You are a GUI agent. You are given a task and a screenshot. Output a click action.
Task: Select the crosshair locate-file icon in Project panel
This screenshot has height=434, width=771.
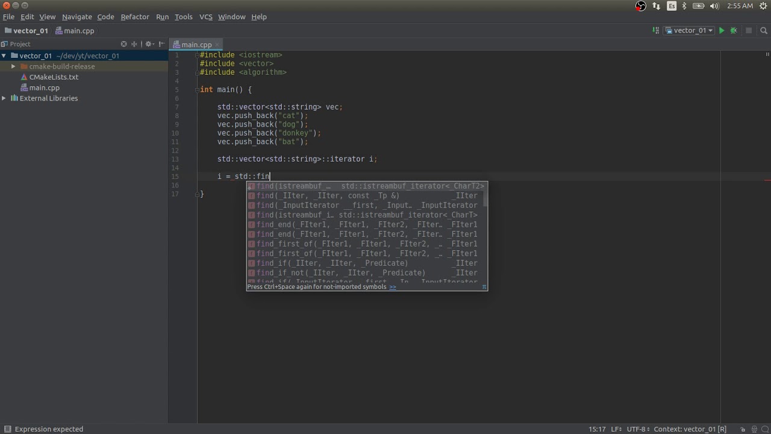click(x=124, y=43)
